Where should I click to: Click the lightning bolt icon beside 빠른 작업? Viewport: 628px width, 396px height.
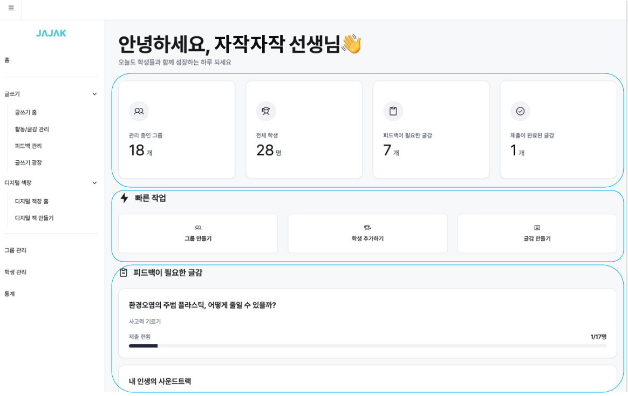tap(124, 197)
